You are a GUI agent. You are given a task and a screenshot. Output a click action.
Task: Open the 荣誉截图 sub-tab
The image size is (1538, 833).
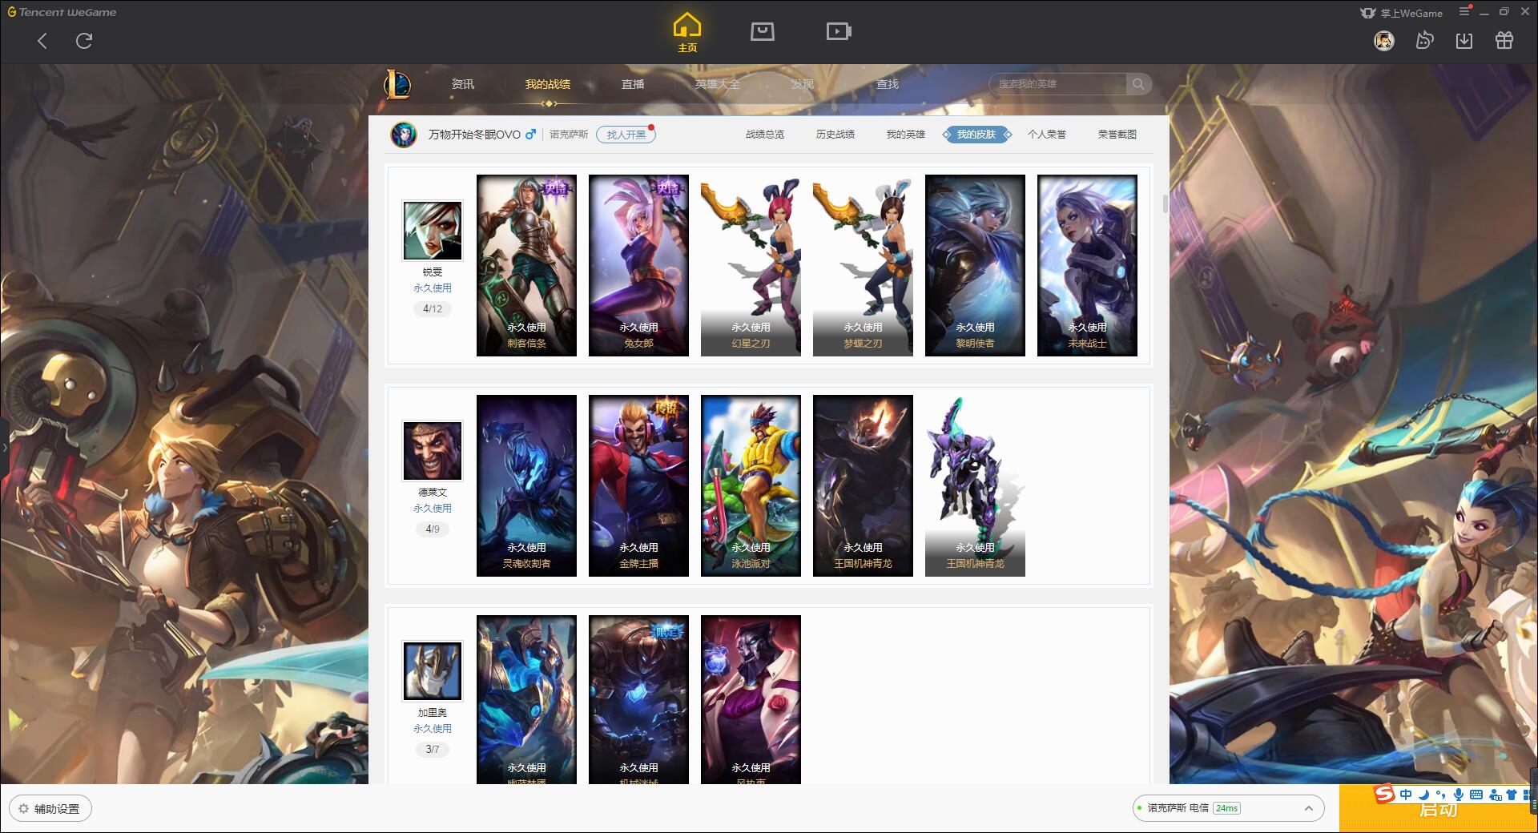click(x=1117, y=135)
